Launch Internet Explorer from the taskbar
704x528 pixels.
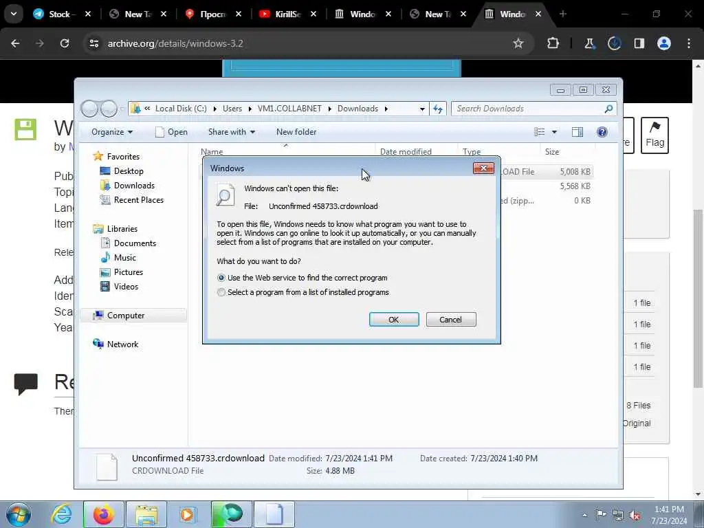coord(61,514)
